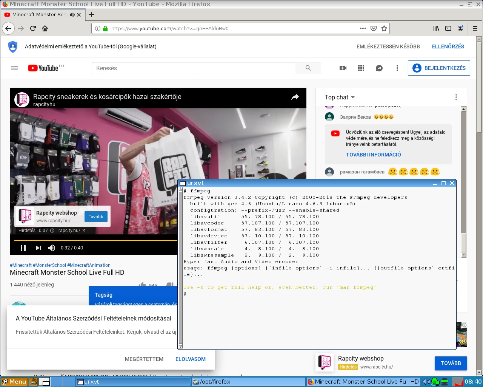Viewport: 483px width, 387px height.
Task: Open rapcity.hu/ advertiser link in player
Action: point(72,231)
